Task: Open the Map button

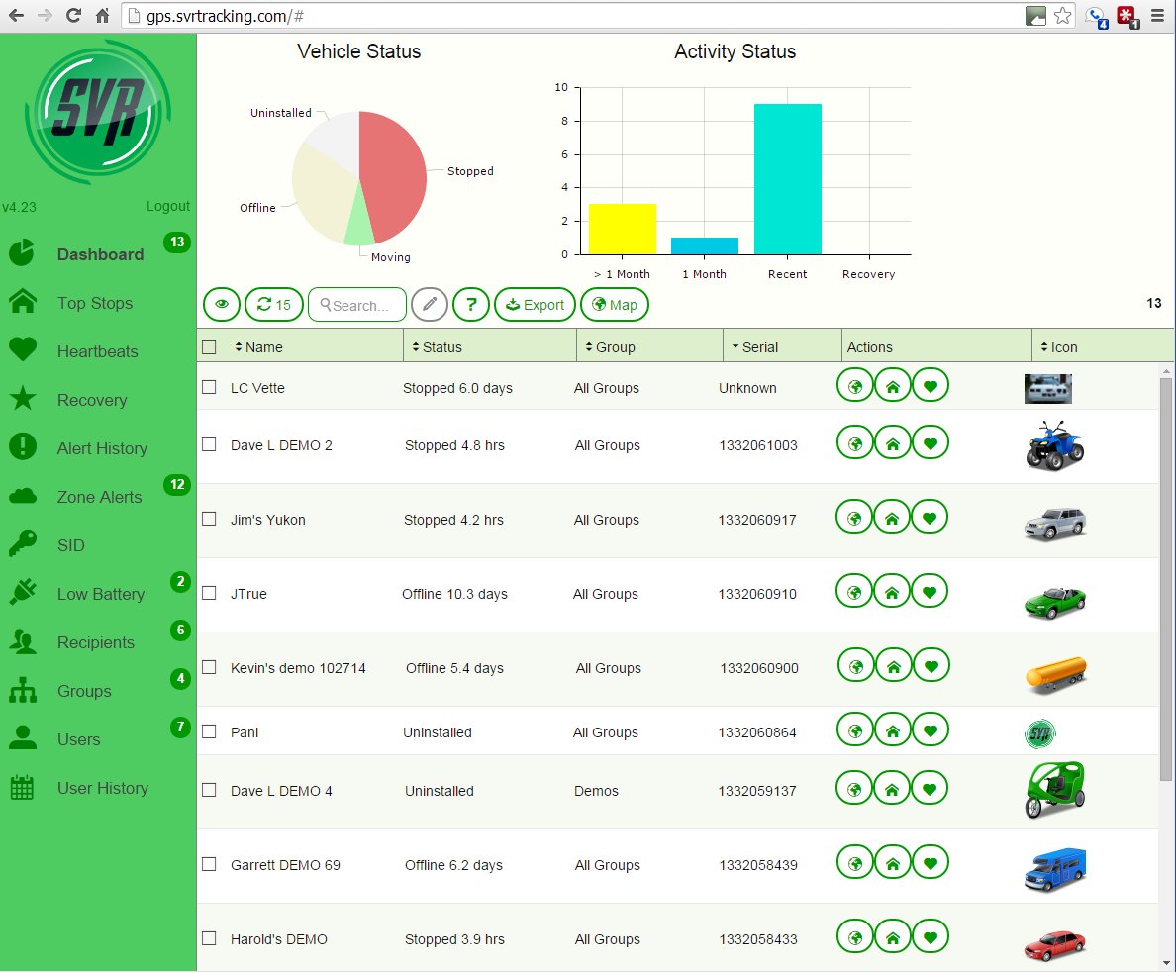Action: click(615, 305)
